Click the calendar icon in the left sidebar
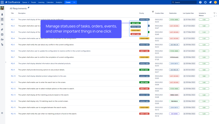This screenshot has width=219, height=124. point(2,34)
